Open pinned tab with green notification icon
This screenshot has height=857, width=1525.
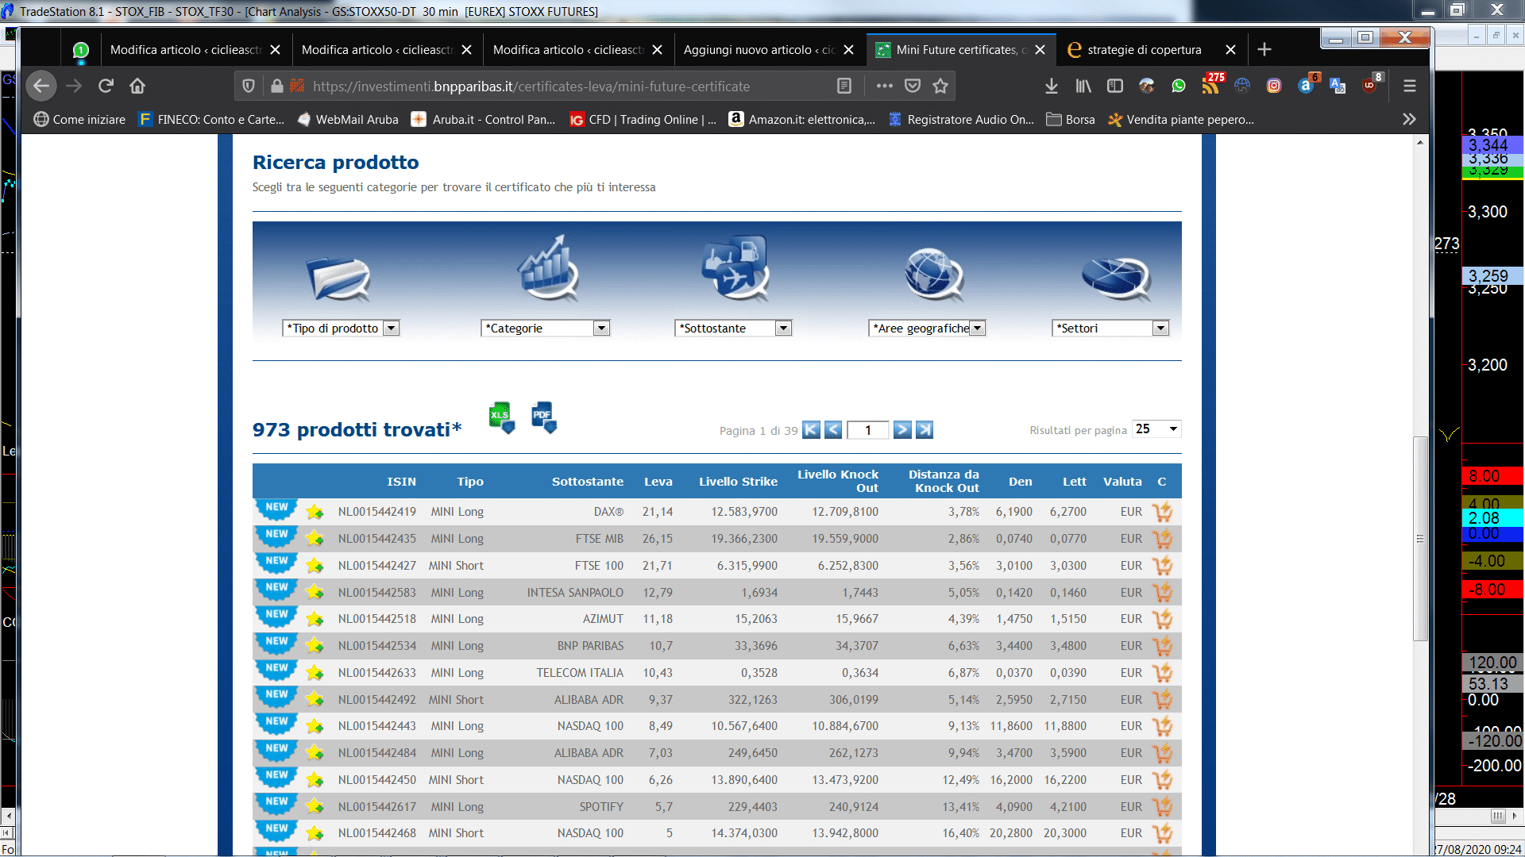click(80, 51)
